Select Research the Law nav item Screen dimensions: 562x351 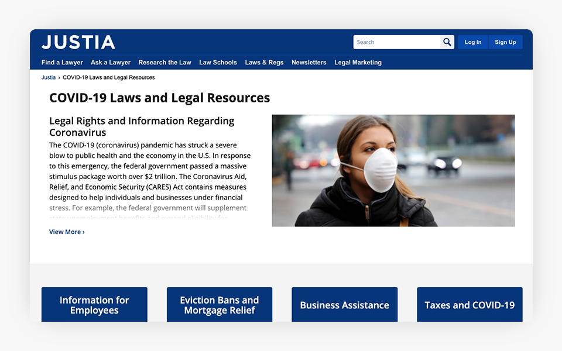tap(165, 63)
